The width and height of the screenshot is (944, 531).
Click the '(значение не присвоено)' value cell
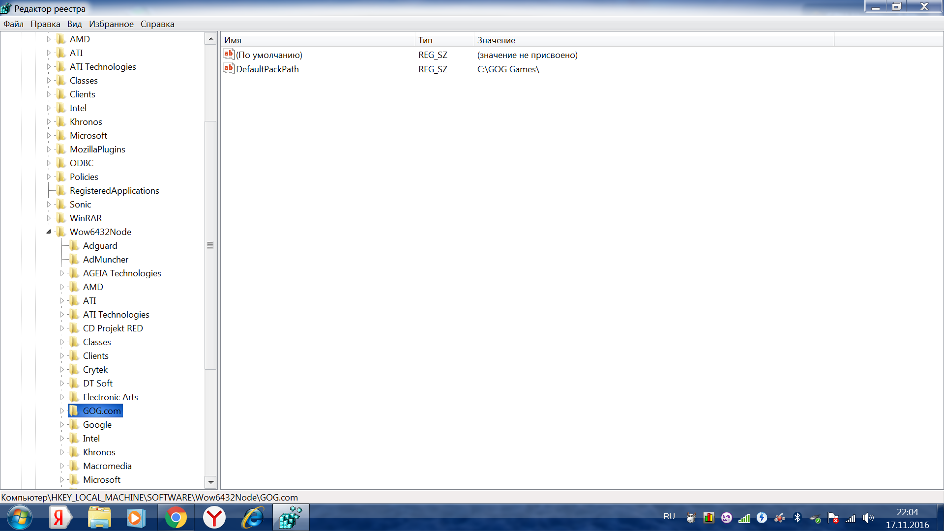[x=527, y=55]
